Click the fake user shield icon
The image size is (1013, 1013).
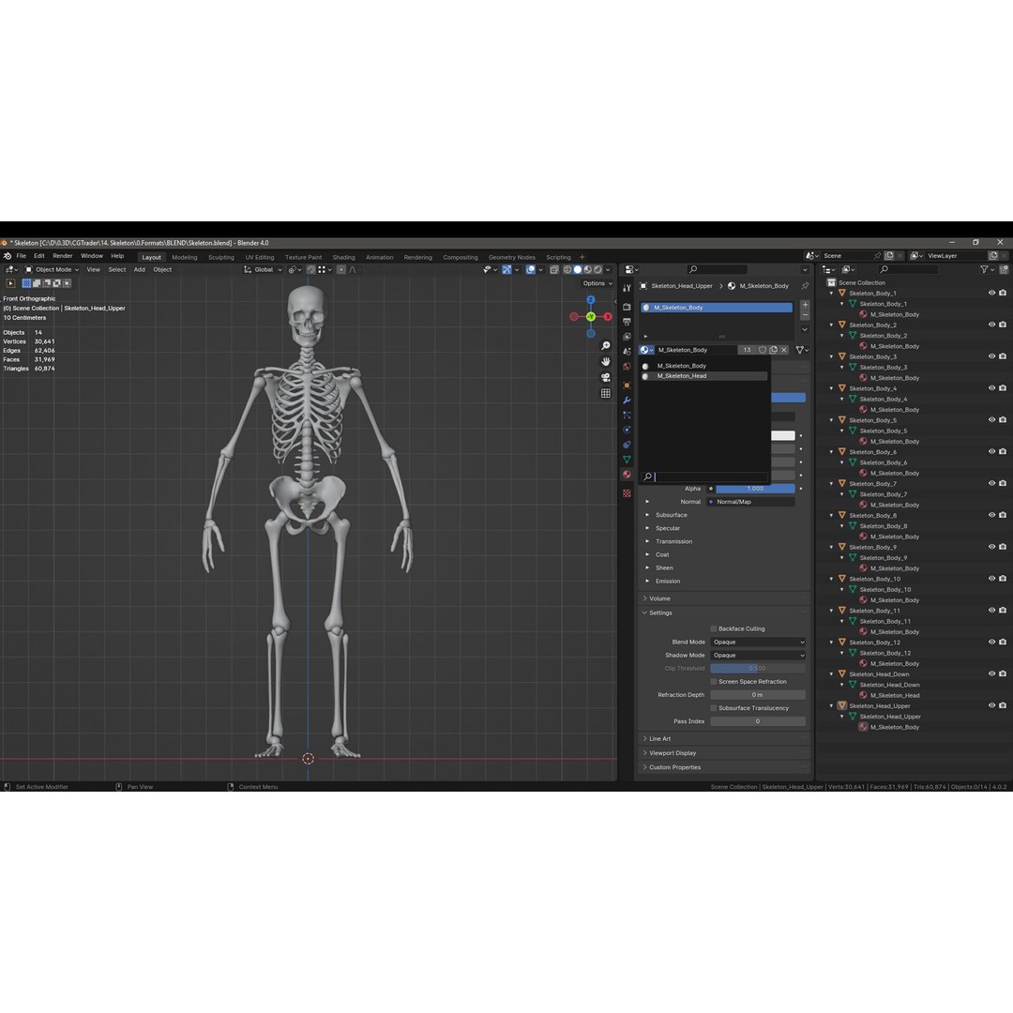tap(763, 350)
